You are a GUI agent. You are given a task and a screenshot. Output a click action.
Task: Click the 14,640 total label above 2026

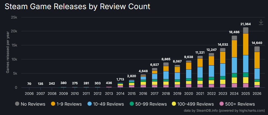(x=257, y=43)
